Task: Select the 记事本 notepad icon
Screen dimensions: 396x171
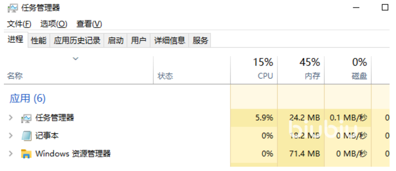Action: tap(26, 136)
